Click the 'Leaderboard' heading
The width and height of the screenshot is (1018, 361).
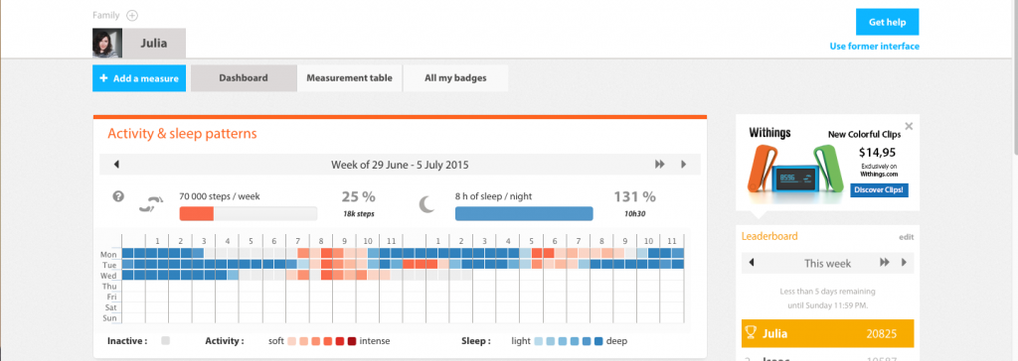point(769,237)
